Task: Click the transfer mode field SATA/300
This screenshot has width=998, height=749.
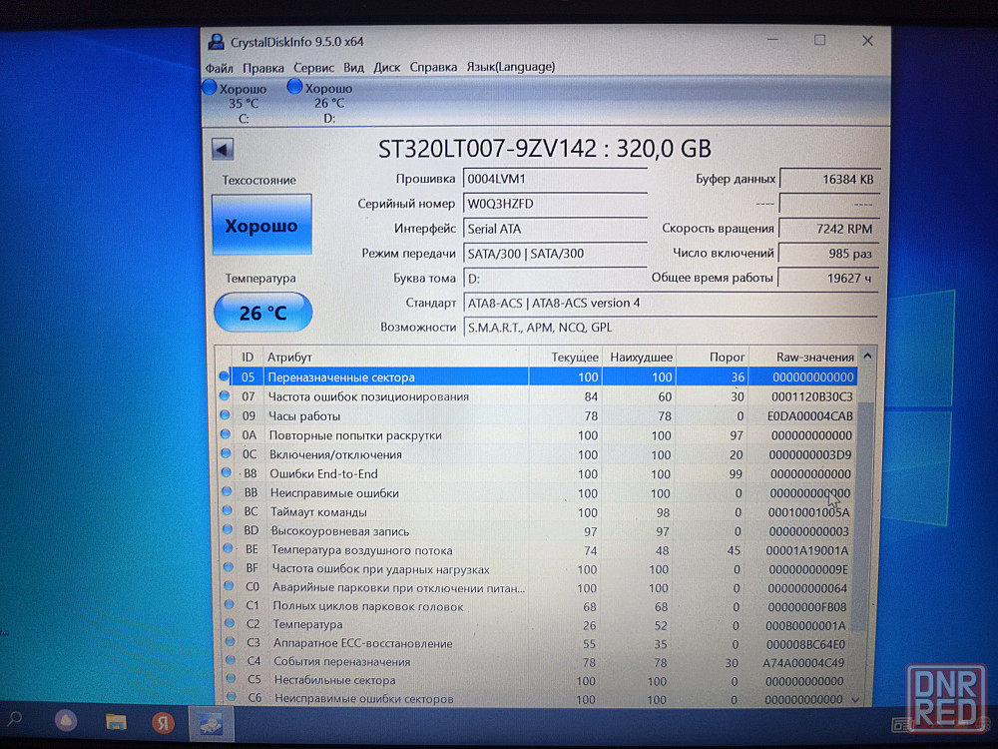Action: point(554,254)
